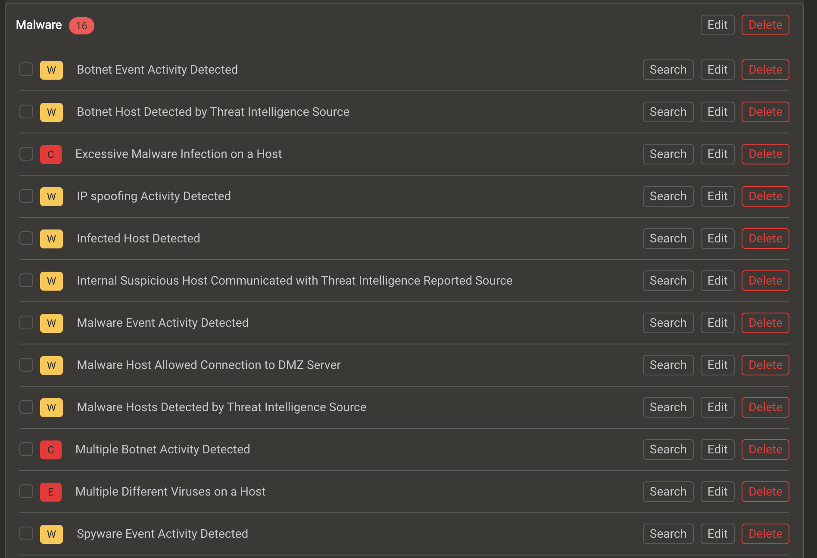The image size is (817, 558).
Task: Click the red 16 count badge next to Malware
Action: click(x=81, y=26)
